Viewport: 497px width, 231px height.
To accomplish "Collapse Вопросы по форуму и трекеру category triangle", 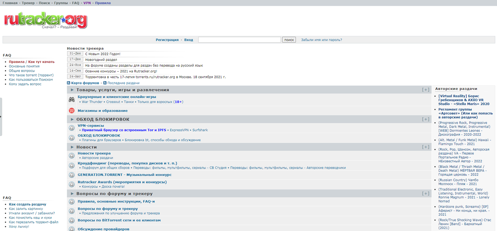I will (x=72, y=193).
